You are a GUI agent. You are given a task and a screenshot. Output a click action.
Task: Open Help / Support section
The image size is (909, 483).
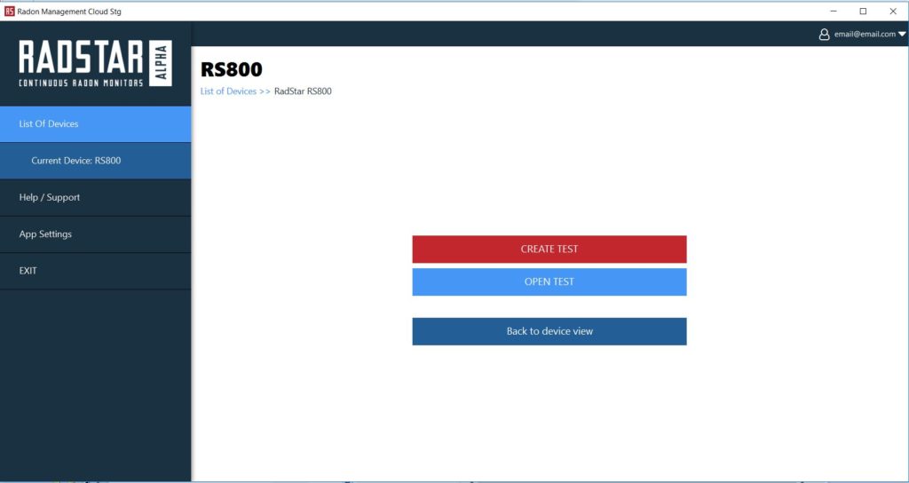[95, 197]
